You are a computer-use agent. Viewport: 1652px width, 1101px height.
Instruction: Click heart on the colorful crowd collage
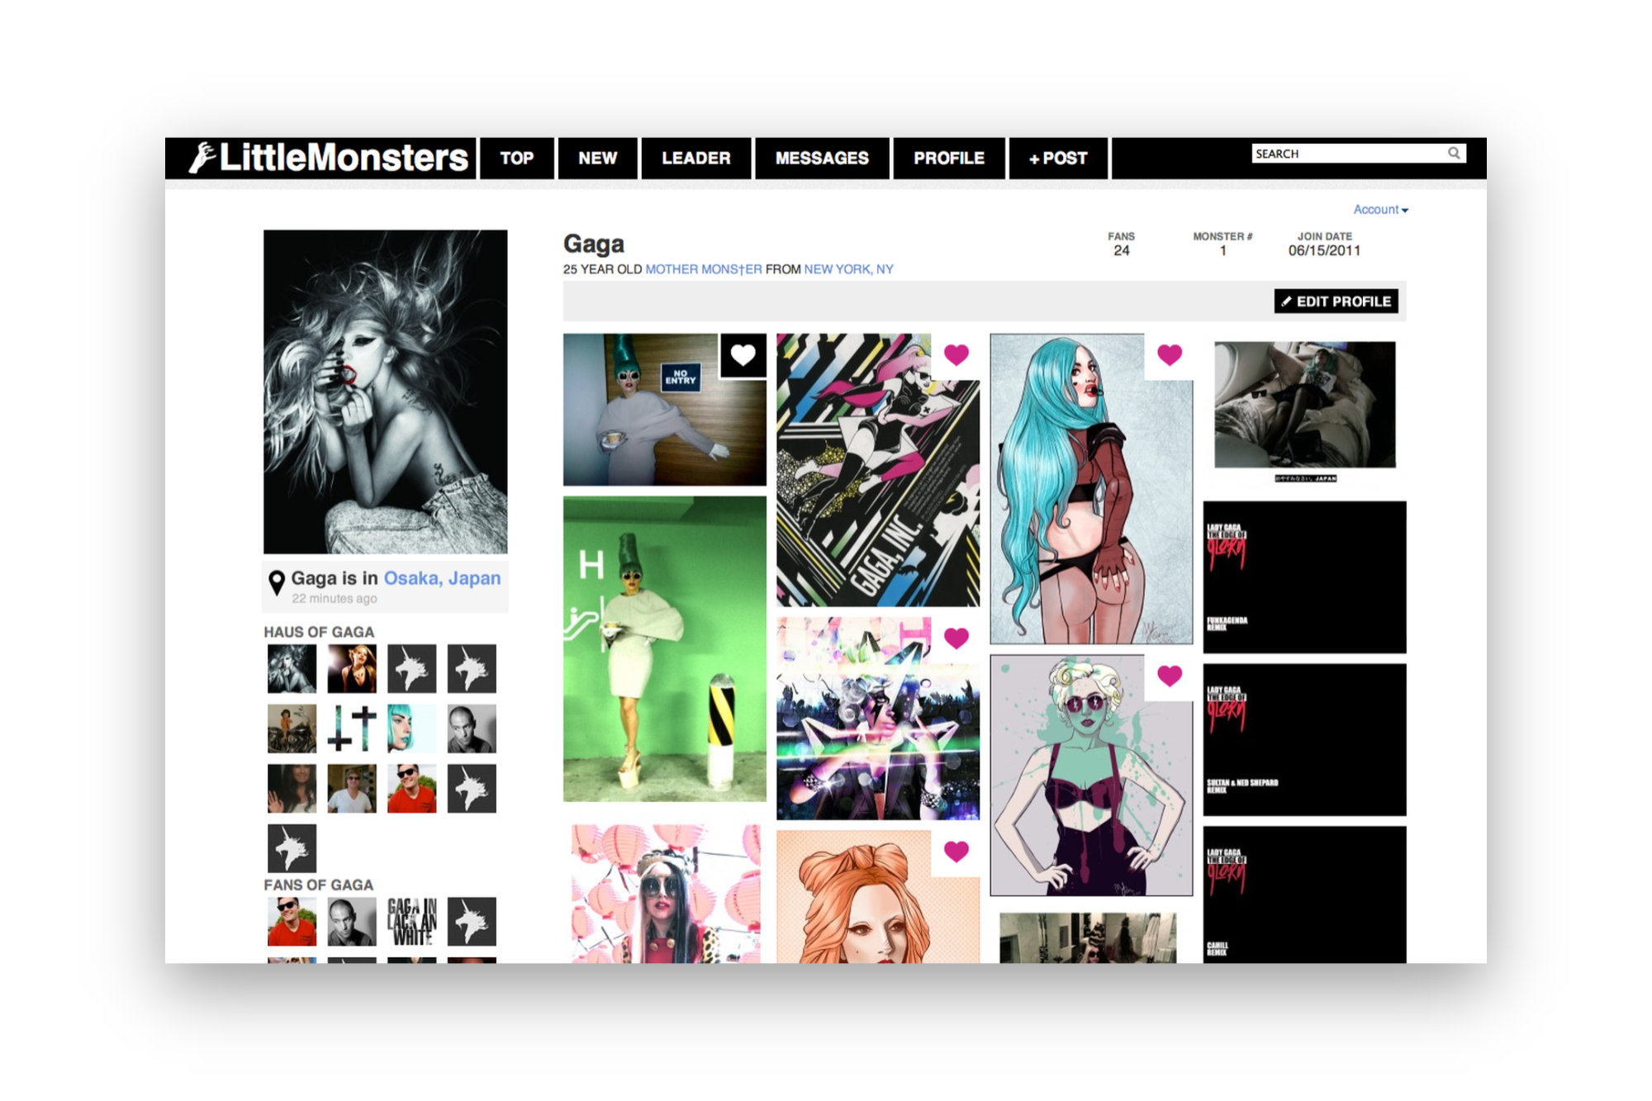tap(956, 638)
